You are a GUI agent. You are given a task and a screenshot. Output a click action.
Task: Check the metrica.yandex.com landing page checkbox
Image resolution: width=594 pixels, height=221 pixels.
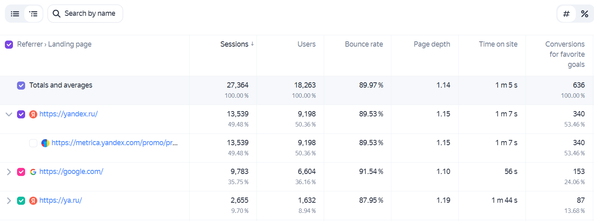click(33, 143)
